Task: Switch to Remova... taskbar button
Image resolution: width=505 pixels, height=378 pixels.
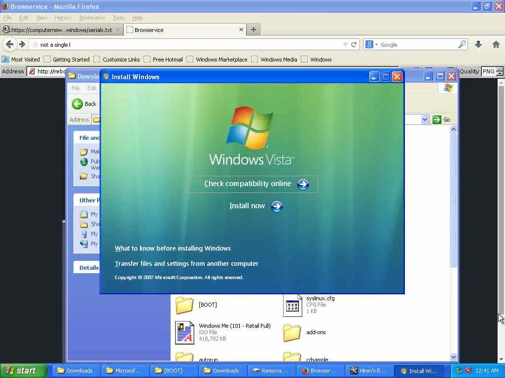Action: 271,371
